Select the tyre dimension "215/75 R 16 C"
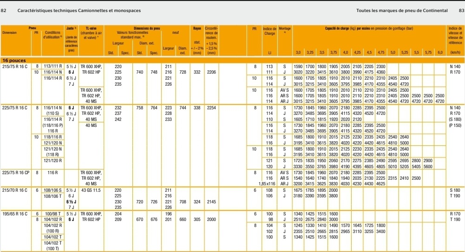 coord(15,67)
